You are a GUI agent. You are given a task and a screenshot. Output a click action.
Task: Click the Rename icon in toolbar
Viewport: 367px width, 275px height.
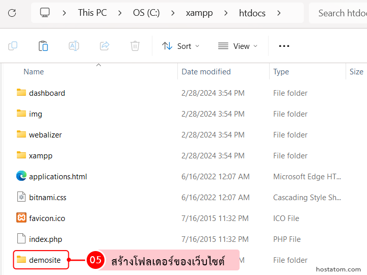tap(74, 46)
